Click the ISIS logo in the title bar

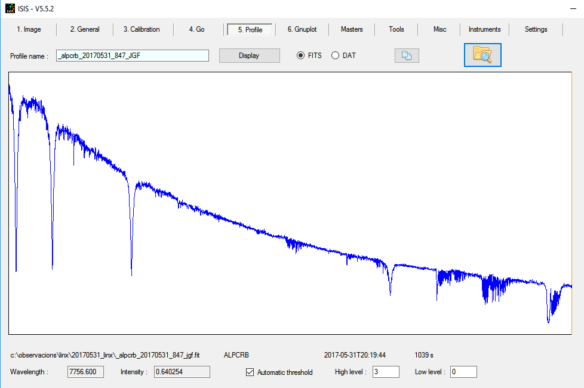10,8
